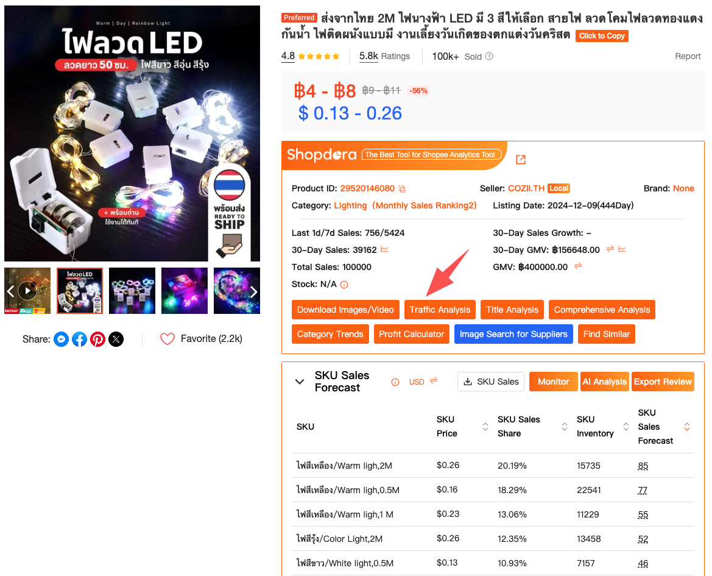
Task: Play the product video thumbnail
Action: [27, 291]
